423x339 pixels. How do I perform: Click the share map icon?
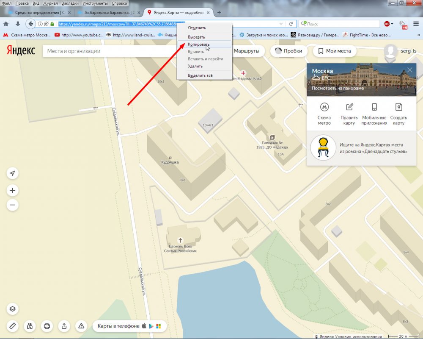point(64,326)
